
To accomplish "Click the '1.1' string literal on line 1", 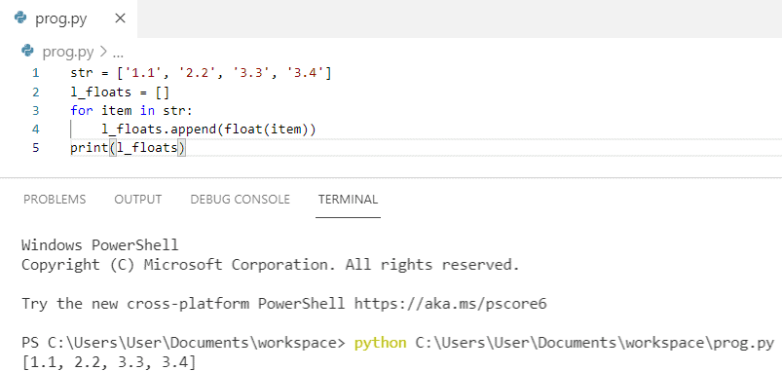I will coord(143,73).
